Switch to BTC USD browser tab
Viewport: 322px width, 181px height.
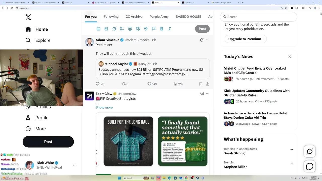pos(46,3)
